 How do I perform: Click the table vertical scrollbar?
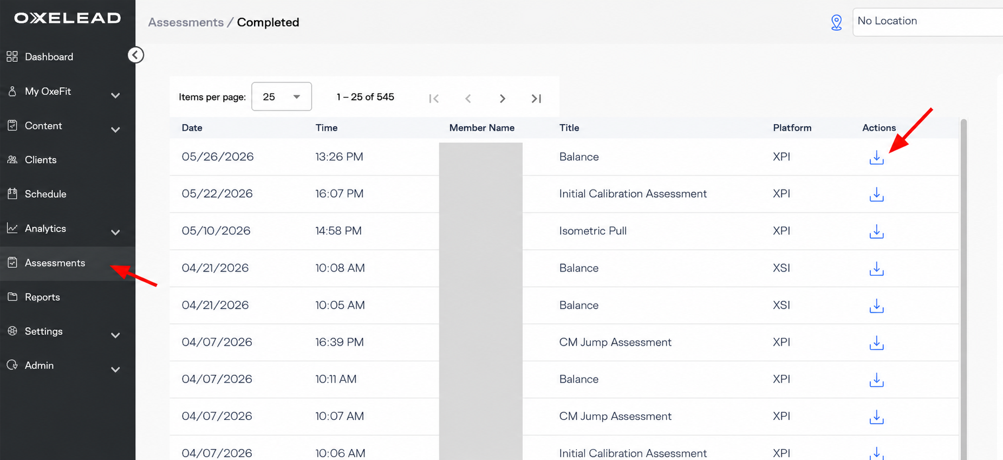963,290
